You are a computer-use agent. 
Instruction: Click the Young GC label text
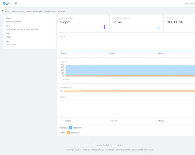(64, 128)
